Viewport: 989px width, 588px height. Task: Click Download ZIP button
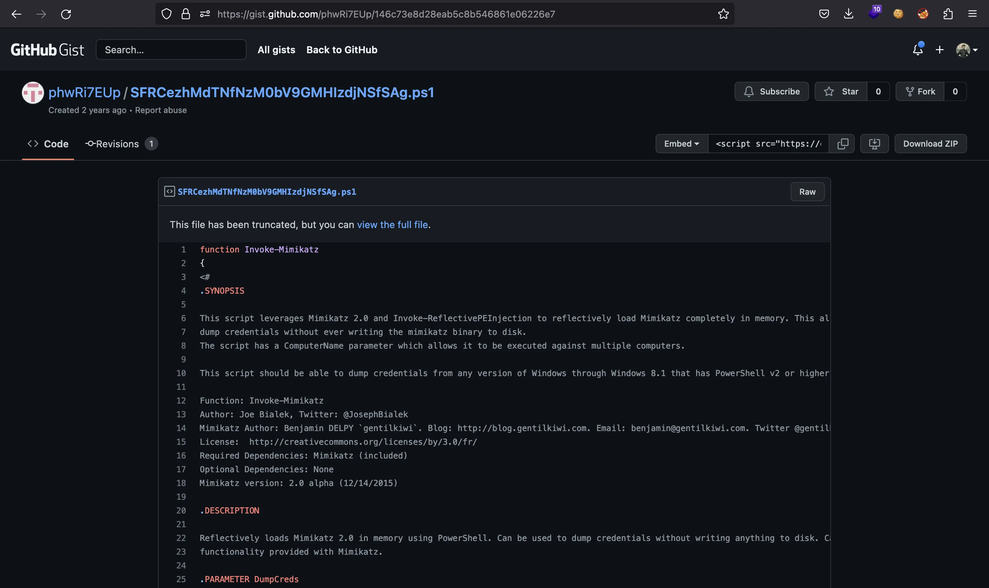point(931,144)
